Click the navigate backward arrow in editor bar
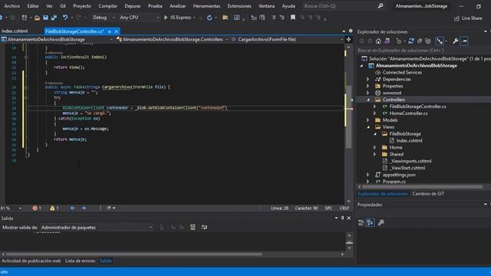 73,208
